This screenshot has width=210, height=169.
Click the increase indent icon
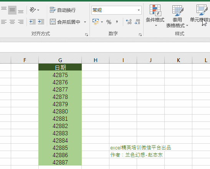click(x=41, y=22)
